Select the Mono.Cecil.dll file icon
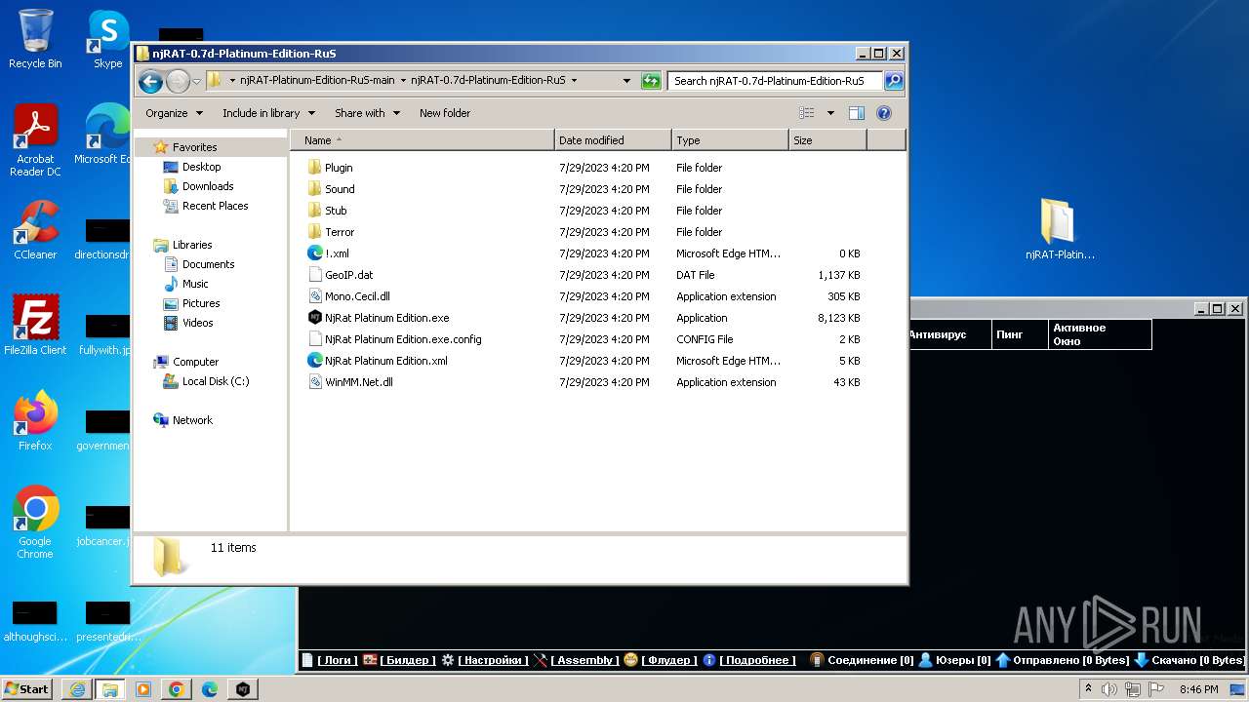Viewport: 1249px width, 702px height. (314, 296)
